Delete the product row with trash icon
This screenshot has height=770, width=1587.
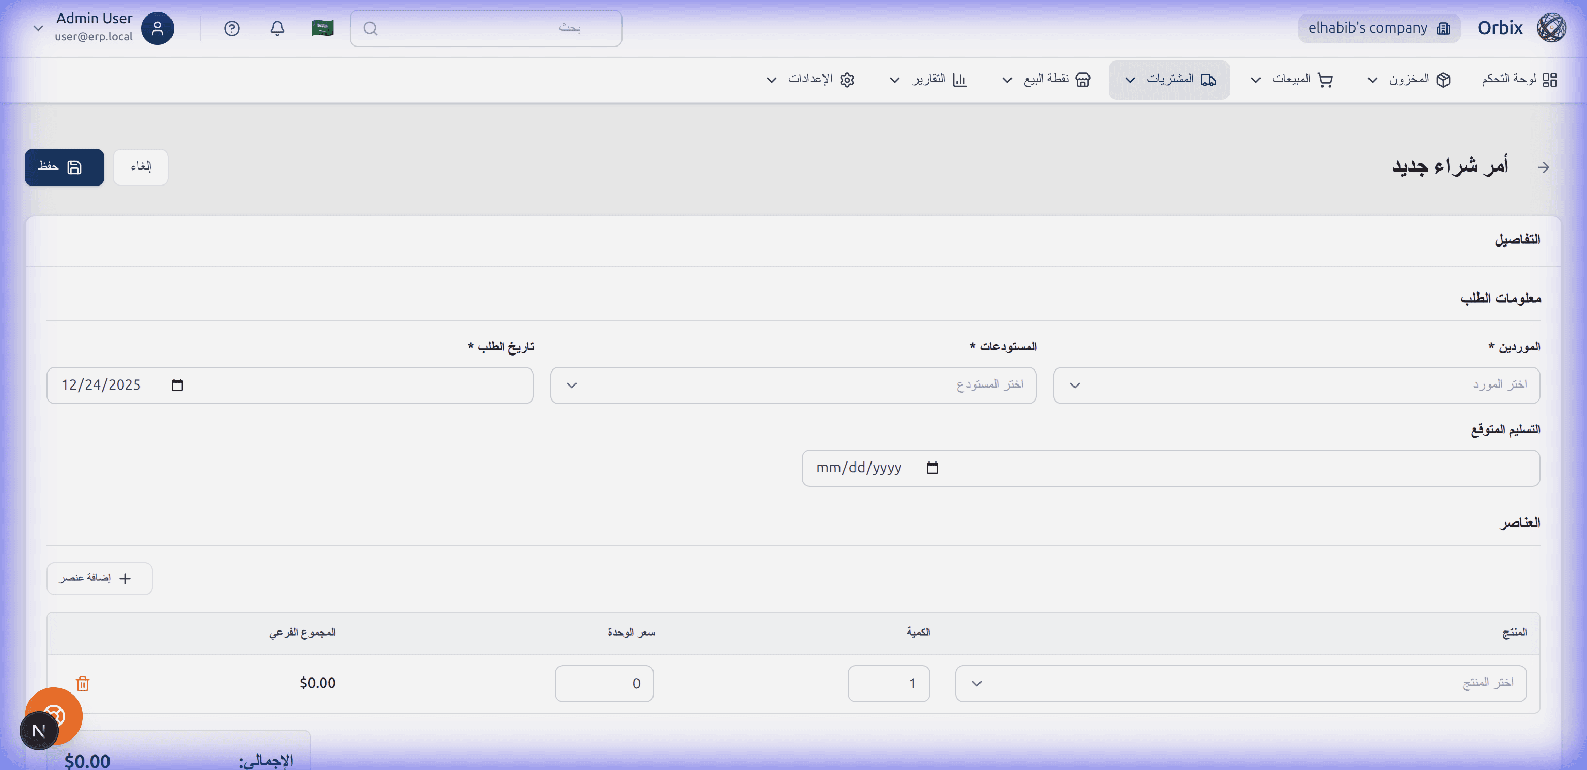(x=82, y=683)
